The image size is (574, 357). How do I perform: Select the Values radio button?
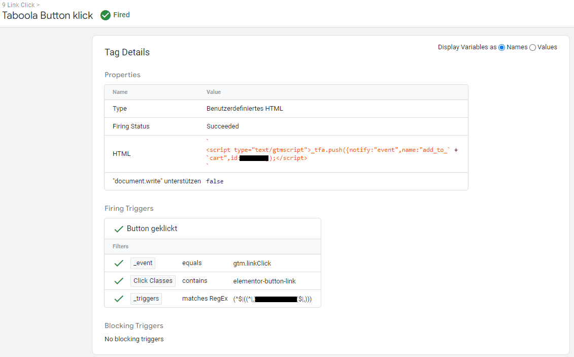tap(532, 48)
